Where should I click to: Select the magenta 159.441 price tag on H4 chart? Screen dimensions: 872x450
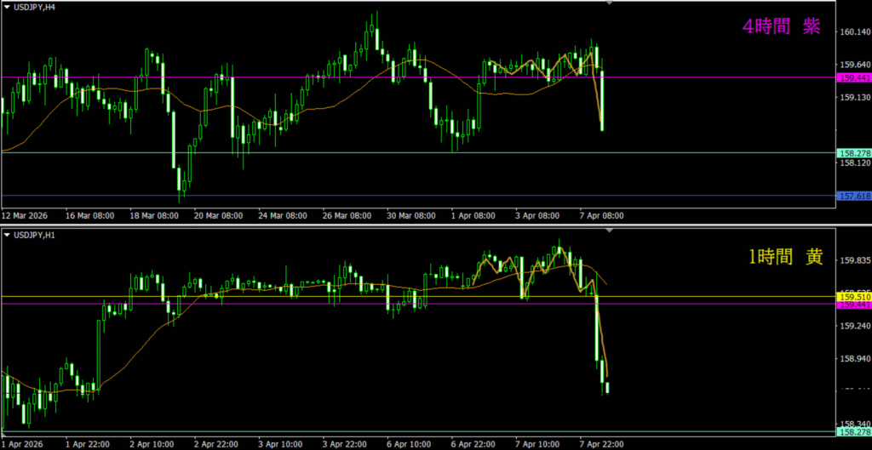pos(852,77)
